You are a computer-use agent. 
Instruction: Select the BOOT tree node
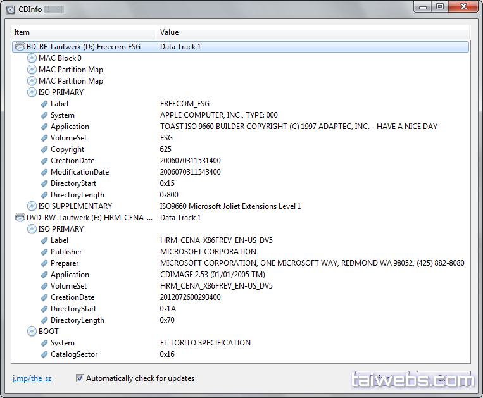pyautogui.click(x=48, y=332)
